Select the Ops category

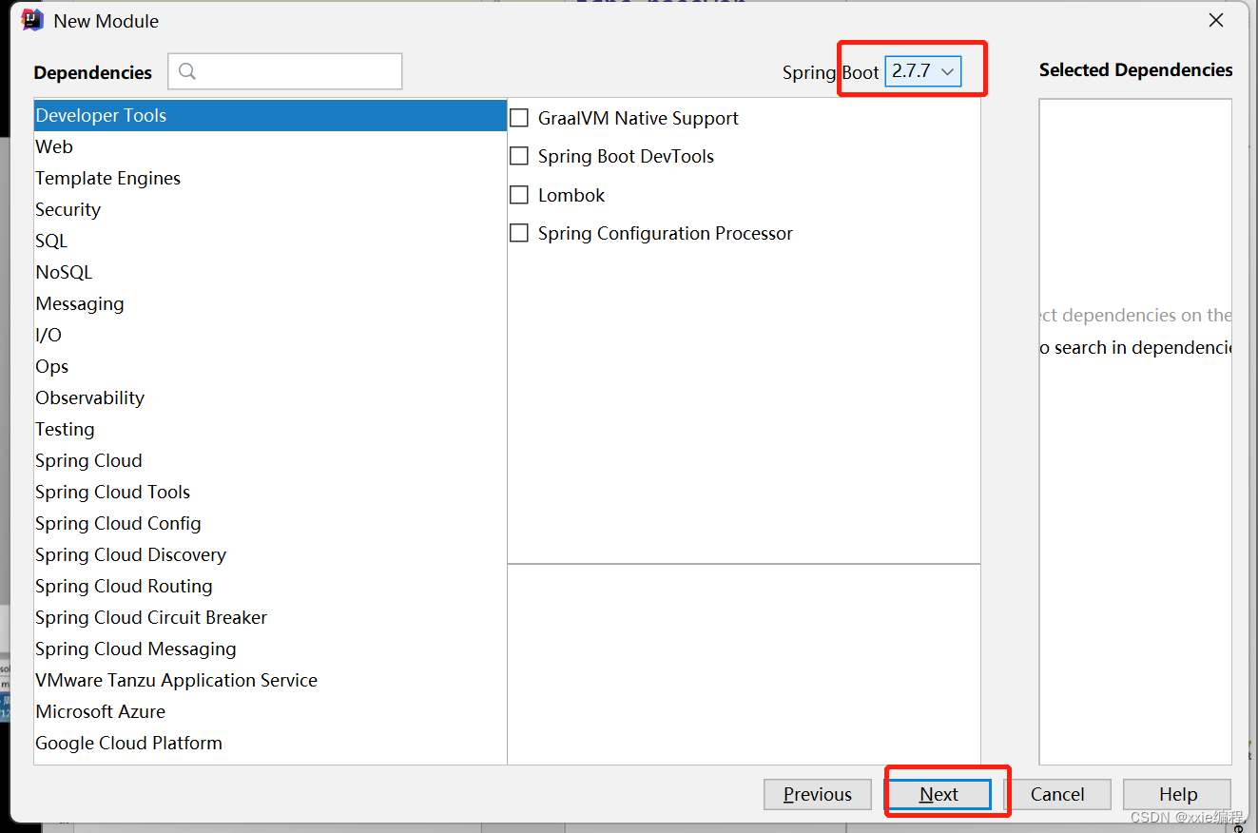pyautogui.click(x=270, y=366)
